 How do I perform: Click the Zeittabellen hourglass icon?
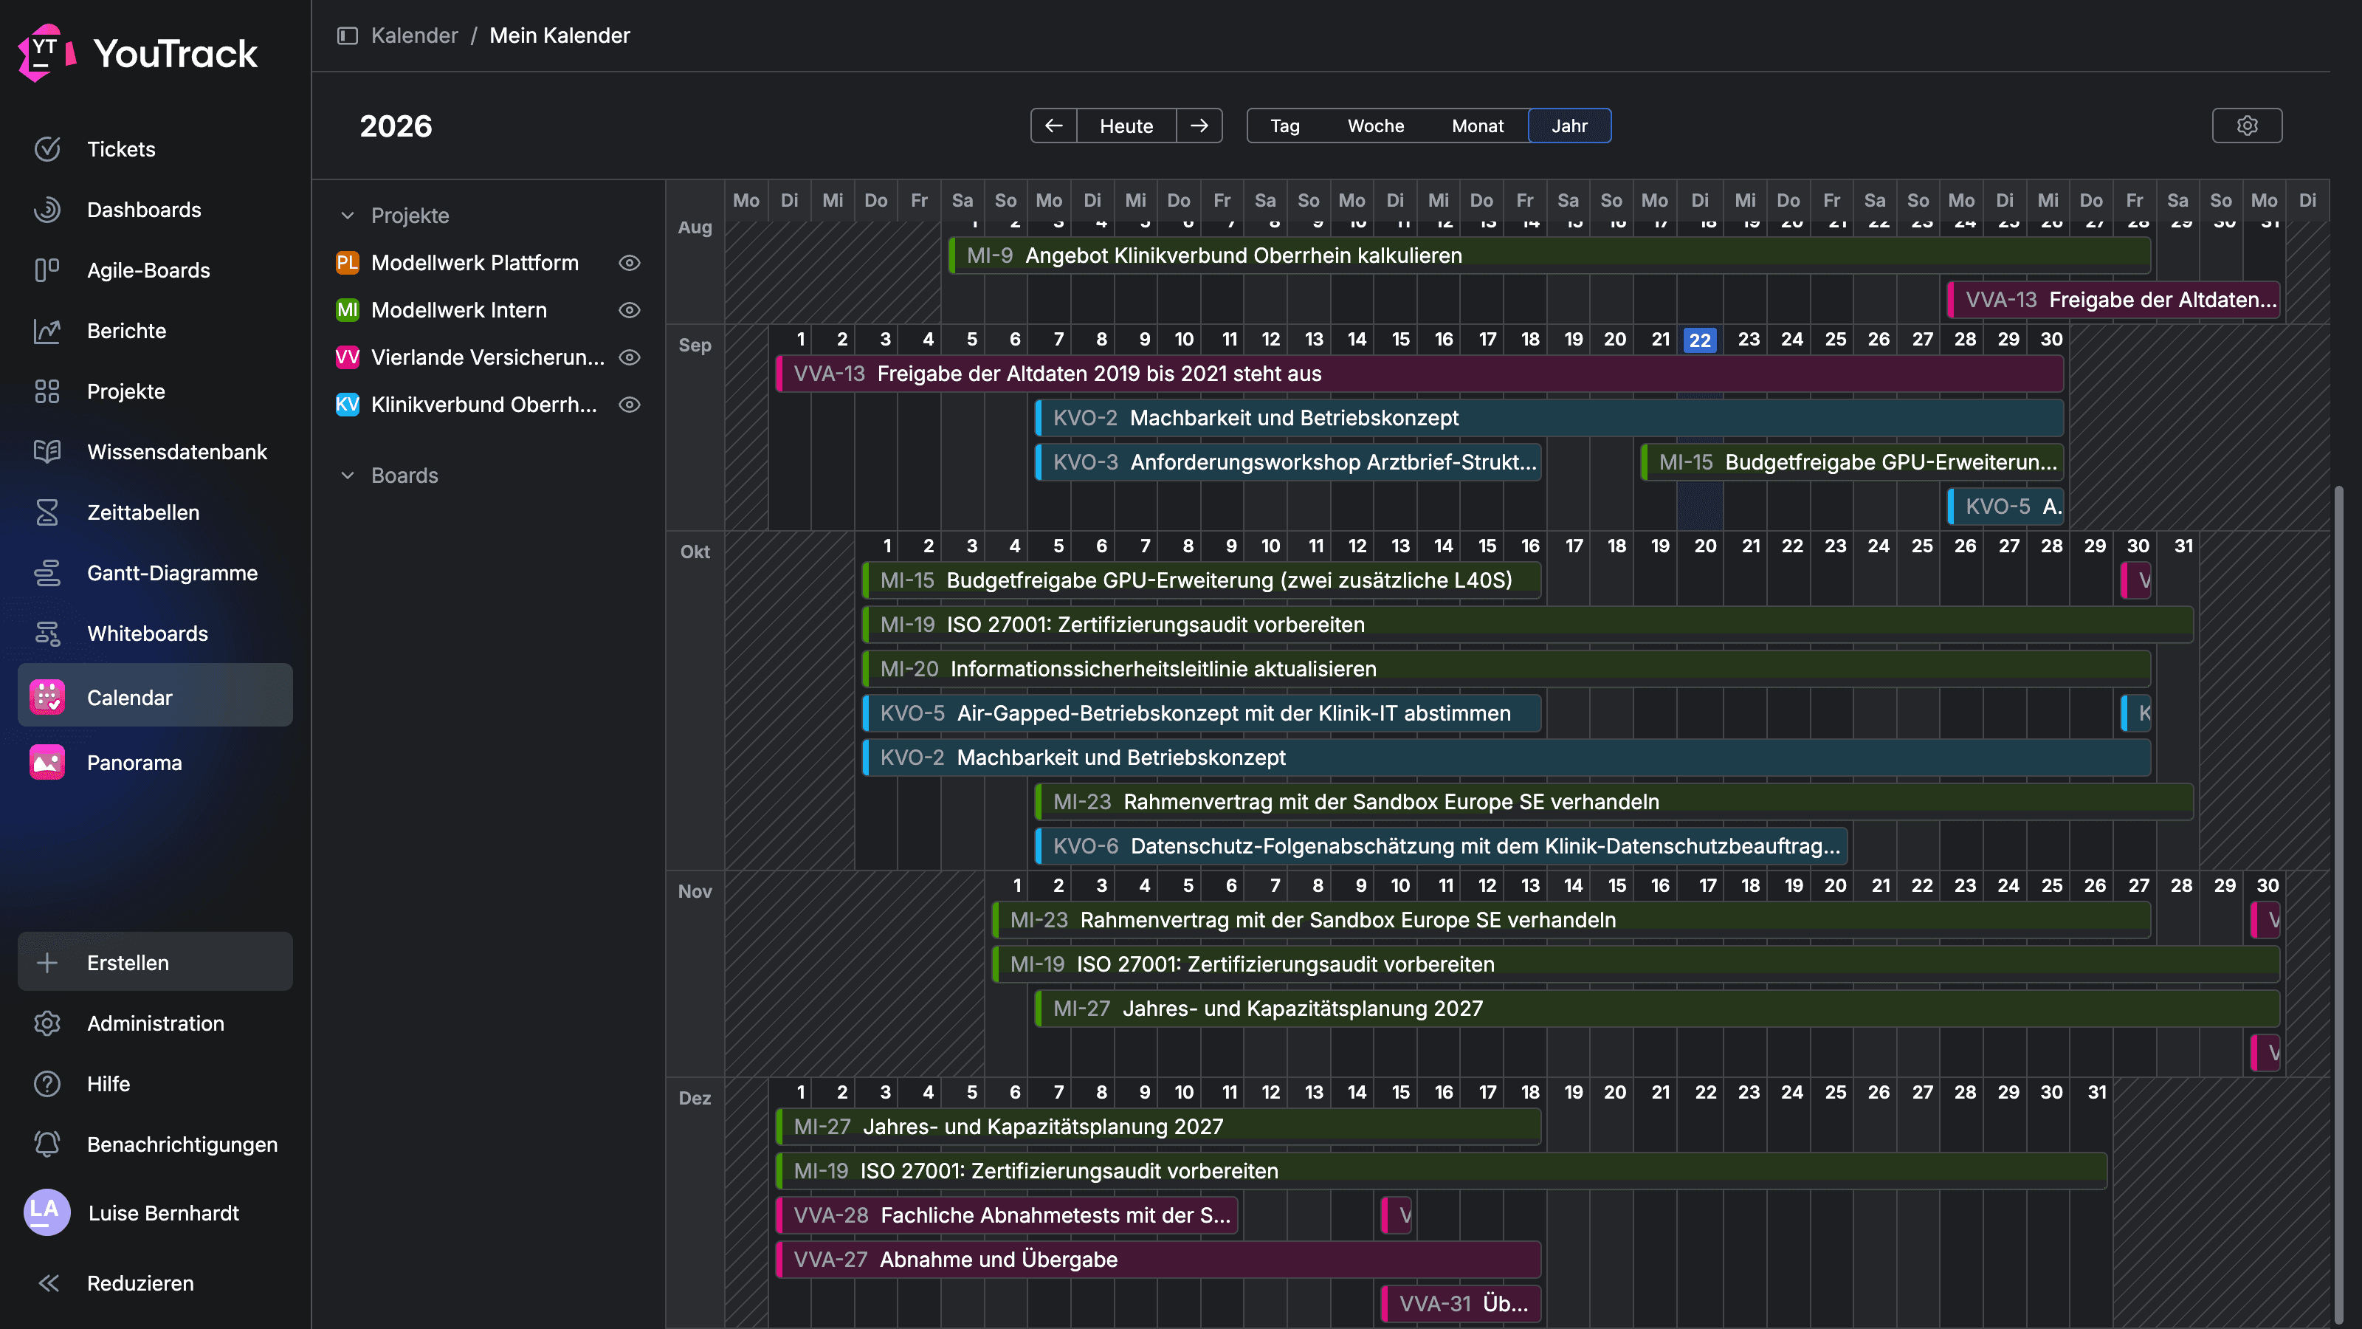point(47,512)
